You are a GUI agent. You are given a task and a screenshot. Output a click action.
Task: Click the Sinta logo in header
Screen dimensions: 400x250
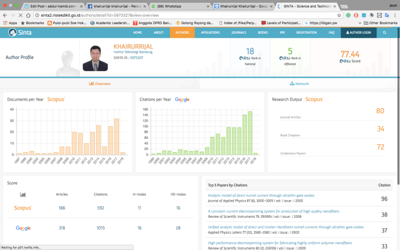[x=19, y=33]
